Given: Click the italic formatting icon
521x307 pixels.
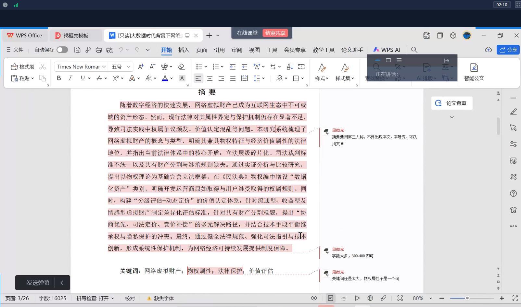Looking at the screenshot, I should tap(70, 78).
